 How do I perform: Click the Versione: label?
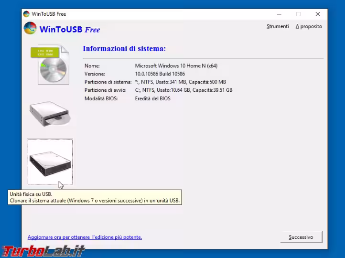click(95, 74)
